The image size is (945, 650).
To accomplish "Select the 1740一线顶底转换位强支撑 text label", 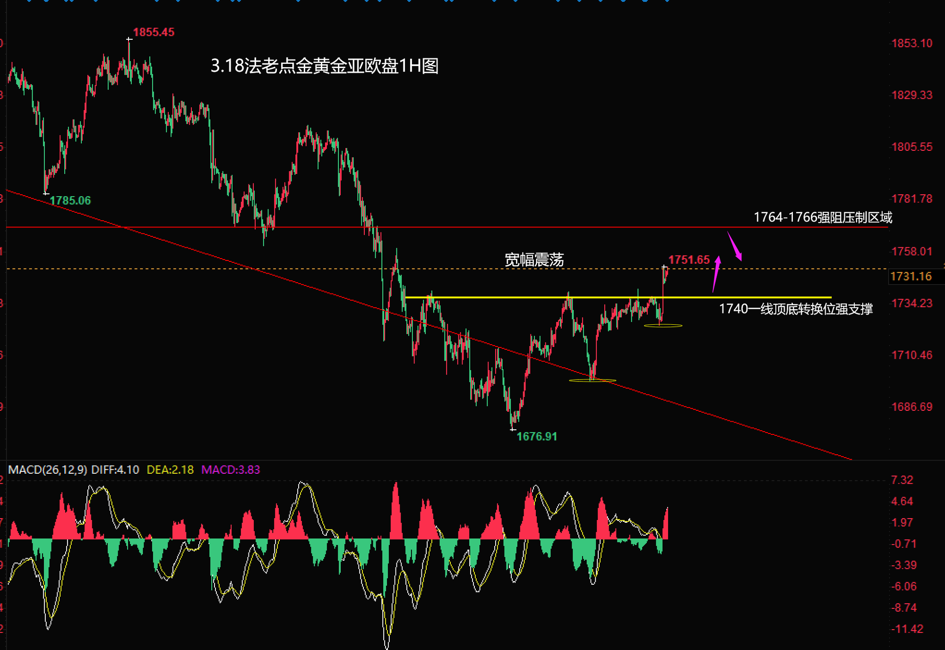I will [x=796, y=309].
